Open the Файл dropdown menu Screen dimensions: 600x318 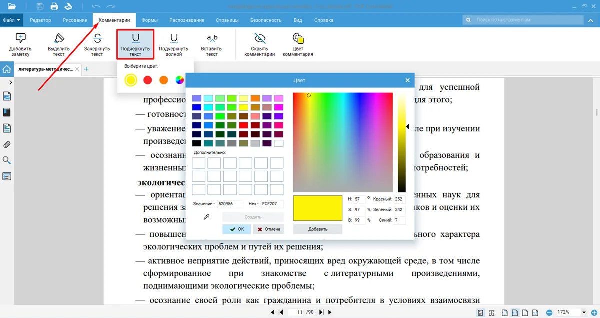click(x=12, y=20)
